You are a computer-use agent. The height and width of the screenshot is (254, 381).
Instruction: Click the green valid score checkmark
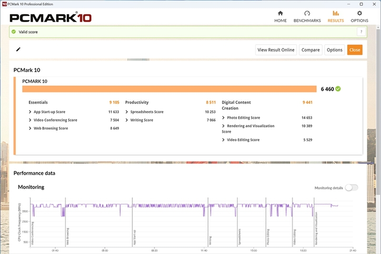(x=14, y=32)
